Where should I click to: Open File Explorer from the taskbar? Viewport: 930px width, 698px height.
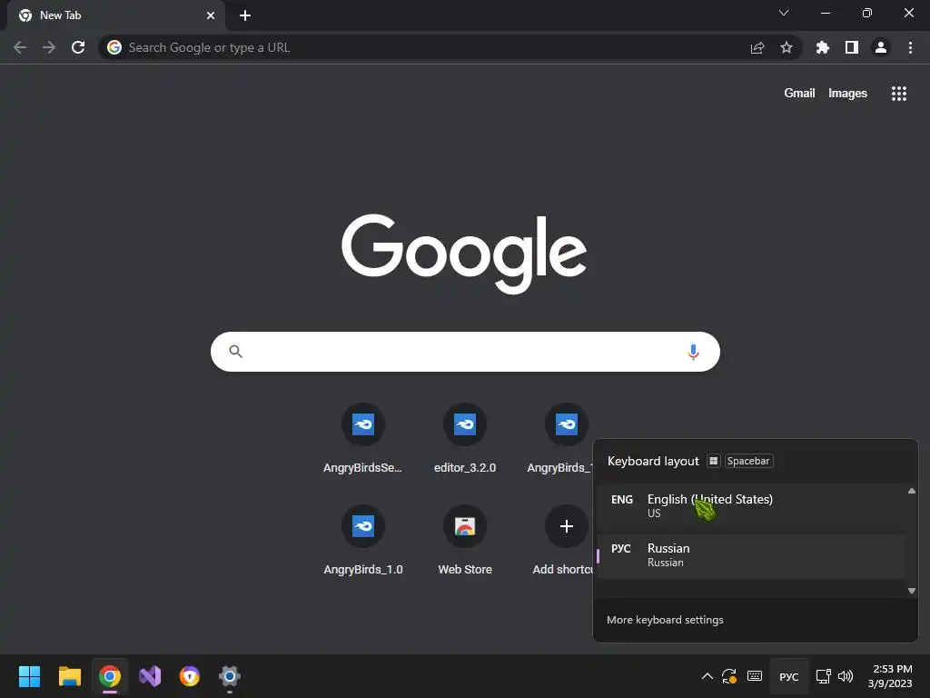click(x=69, y=676)
